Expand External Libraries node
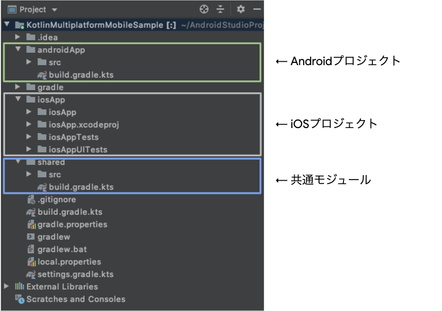 point(6,286)
